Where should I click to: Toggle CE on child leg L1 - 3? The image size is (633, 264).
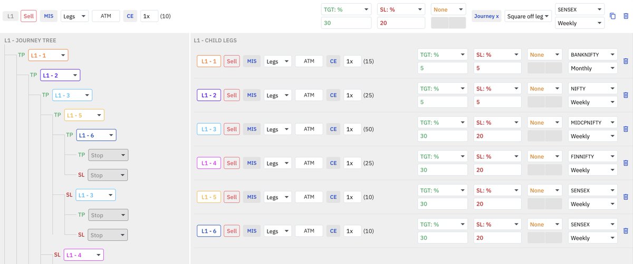(x=333, y=129)
